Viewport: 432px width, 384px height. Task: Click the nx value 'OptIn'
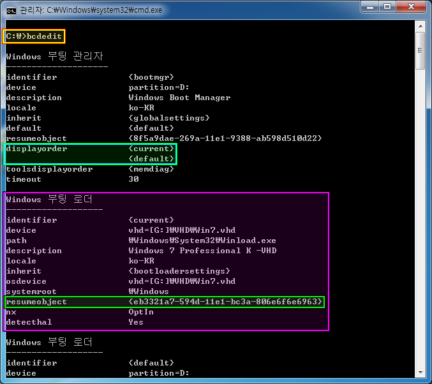pyautogui.click(x=141, y=312)
